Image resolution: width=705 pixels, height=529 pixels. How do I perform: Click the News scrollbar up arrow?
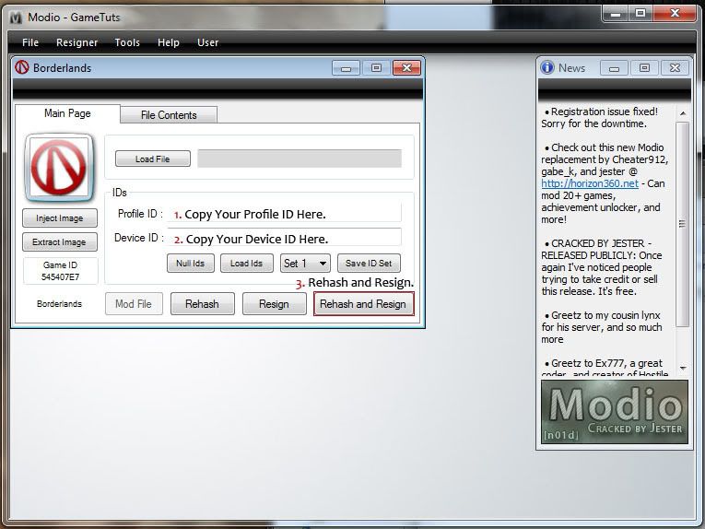pos(683,113)
